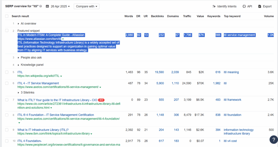
Task: Toggle the select-all checkbox in table header
Action: coord(7,16)
